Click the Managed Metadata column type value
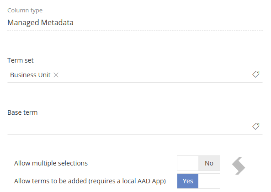Viewport: 271px width, 192px height. [x=40, y=23]
